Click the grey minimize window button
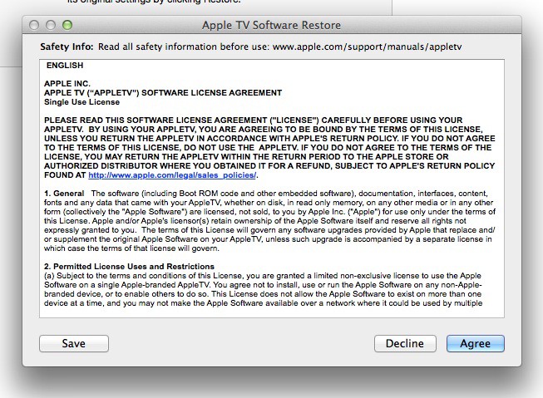 coord(51,25)
